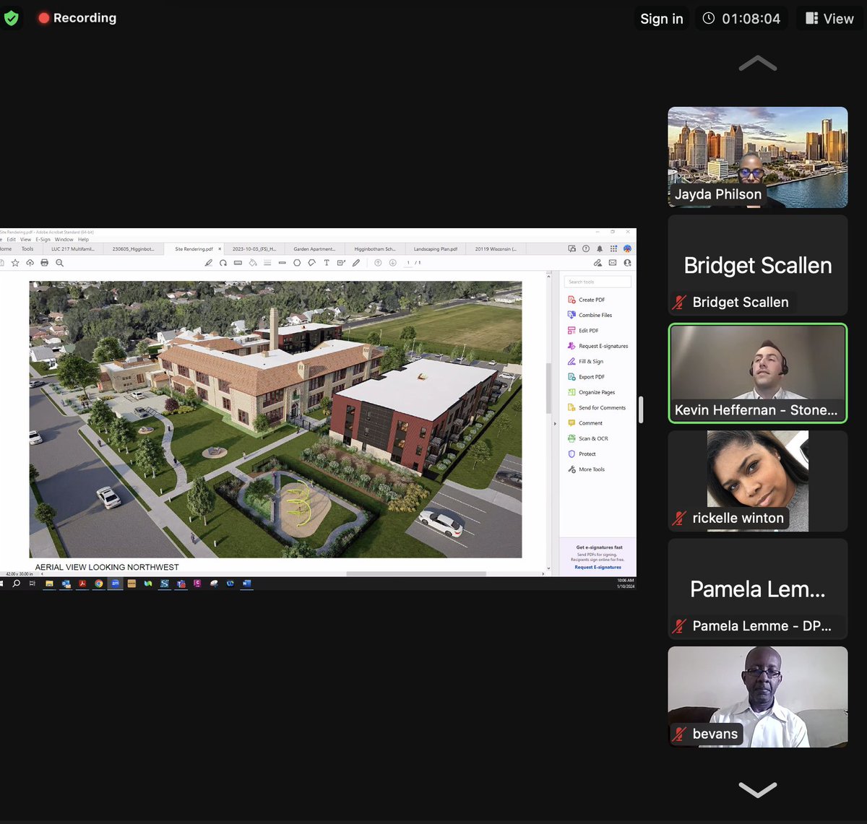Switch to LUC 217 Multifamily tab
The height and width of the screenshot is (824, 867).
pos(73,249)
